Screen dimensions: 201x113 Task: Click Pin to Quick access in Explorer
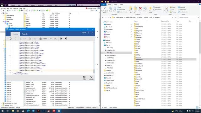pos(105,10)
